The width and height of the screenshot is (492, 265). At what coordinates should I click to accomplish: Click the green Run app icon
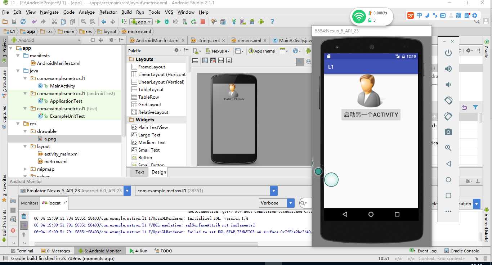[158, 22]
